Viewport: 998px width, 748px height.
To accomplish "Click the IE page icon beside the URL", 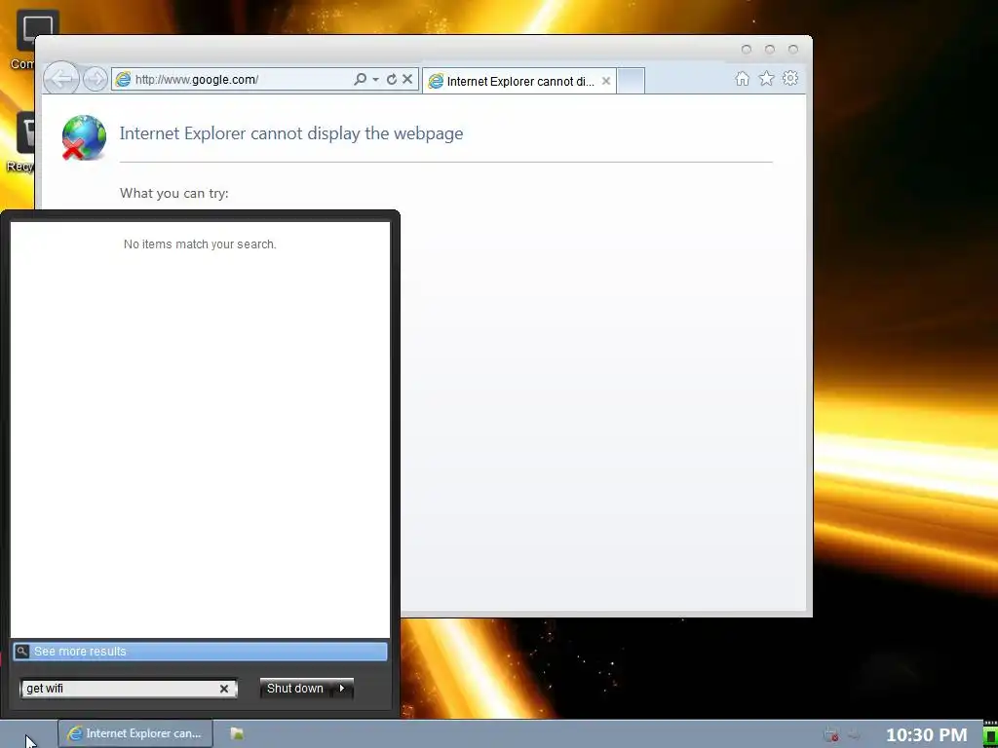I will 123,80.
